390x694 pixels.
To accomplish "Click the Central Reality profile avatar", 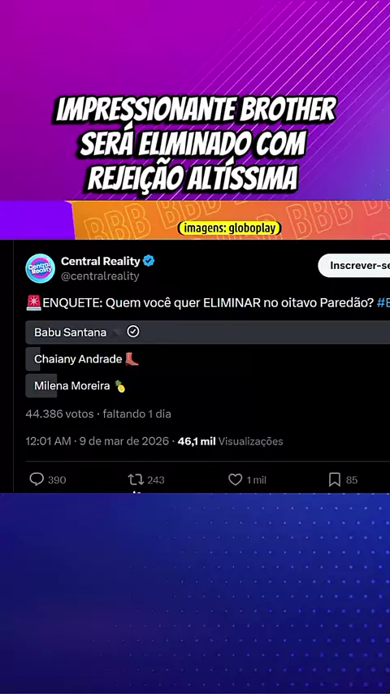I will tap(41, 268).
